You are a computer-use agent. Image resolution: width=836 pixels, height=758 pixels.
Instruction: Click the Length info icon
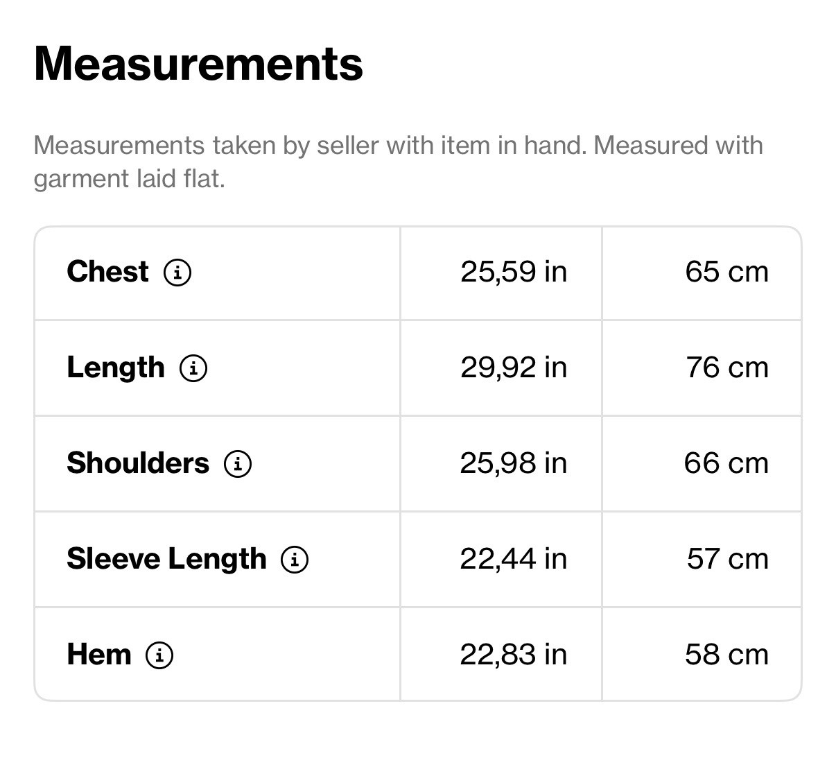point(193,368)
